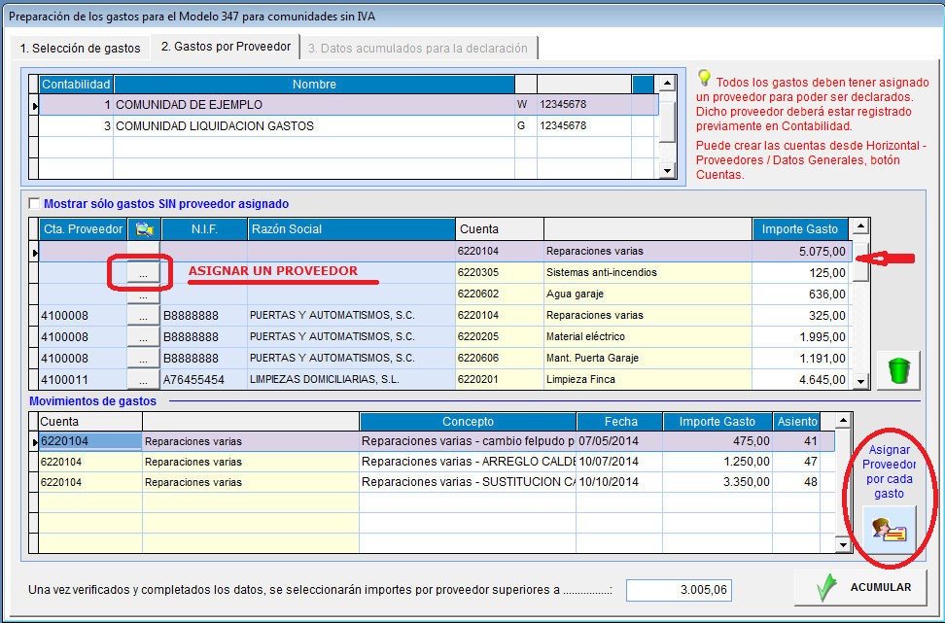Open provider picker for Limpieza Finca row
945x623 pixels.
coord(143,380)
